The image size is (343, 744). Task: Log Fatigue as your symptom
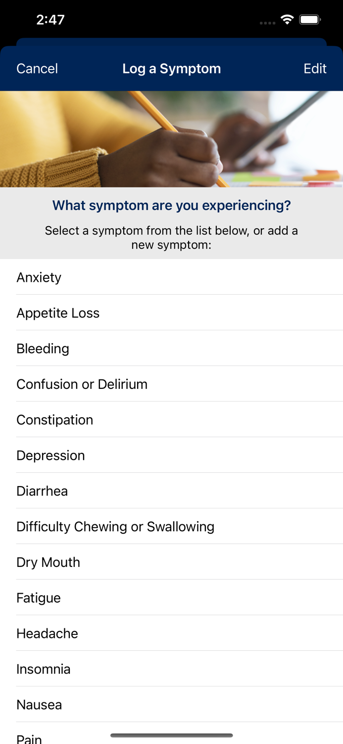[x=39, y=598]
